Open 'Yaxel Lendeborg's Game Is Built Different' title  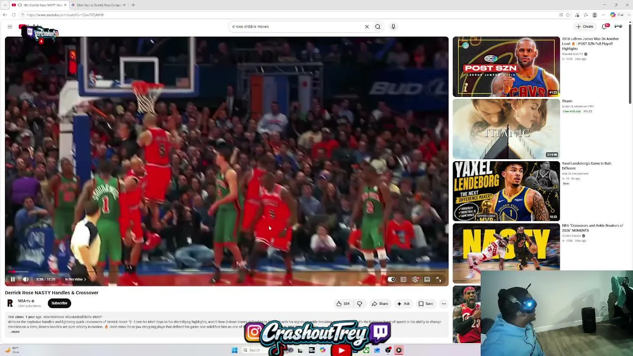click(587, 166)
